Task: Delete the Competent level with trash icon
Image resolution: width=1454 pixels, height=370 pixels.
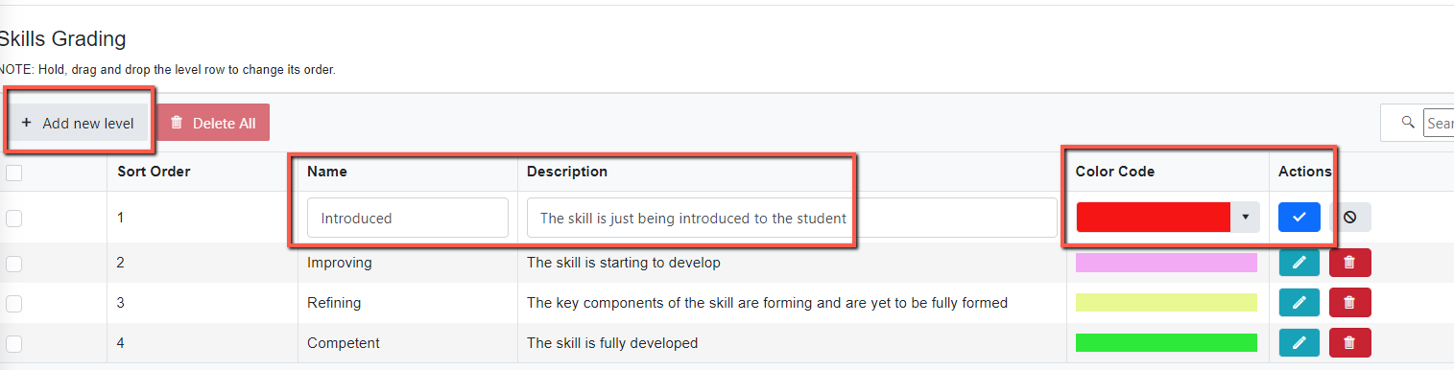Action: 1349,342
